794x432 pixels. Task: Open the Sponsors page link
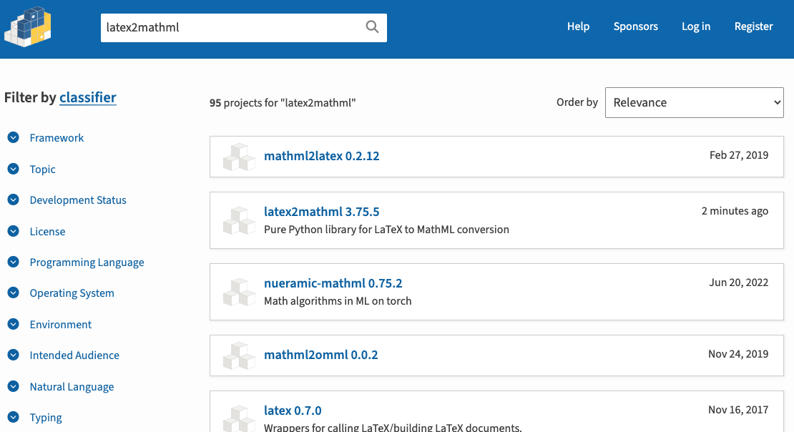635,26
